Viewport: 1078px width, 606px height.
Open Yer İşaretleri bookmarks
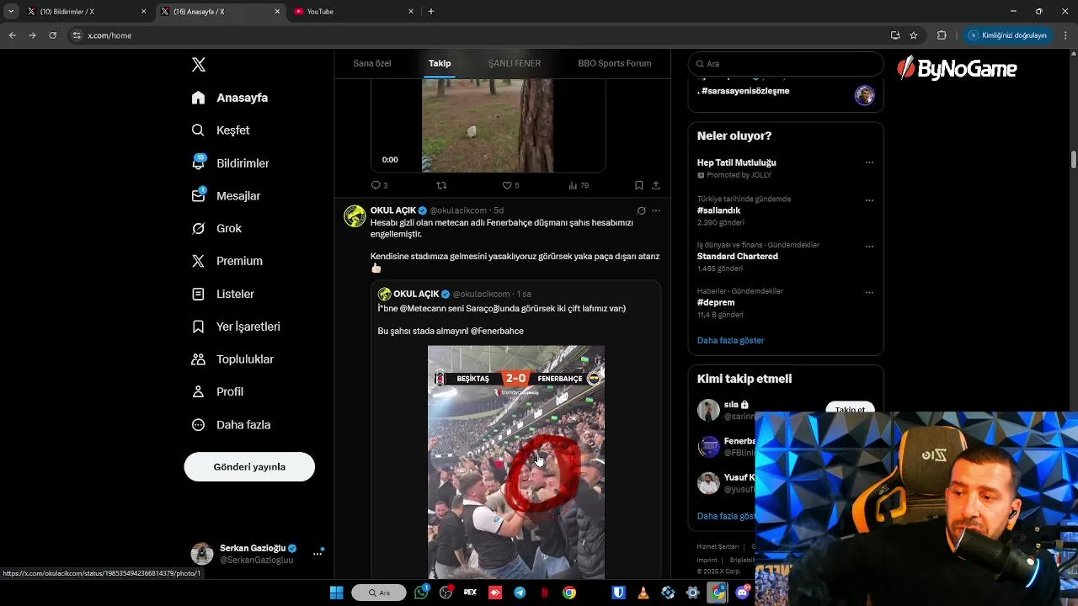tap(236, 327)
